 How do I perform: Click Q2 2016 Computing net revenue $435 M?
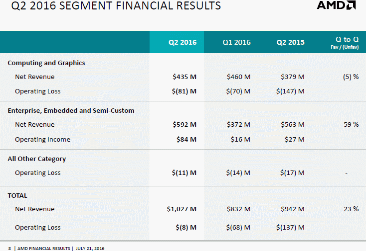click(184, 77)
